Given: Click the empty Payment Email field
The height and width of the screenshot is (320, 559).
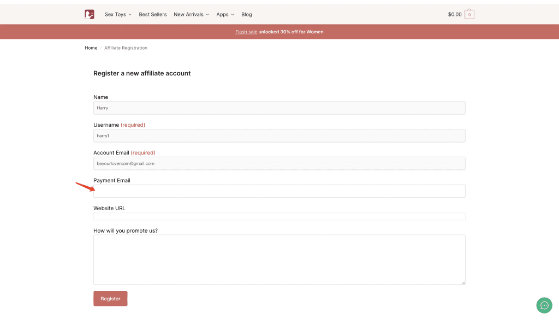Looking at the screenshot, I should [x=279, y=191].
